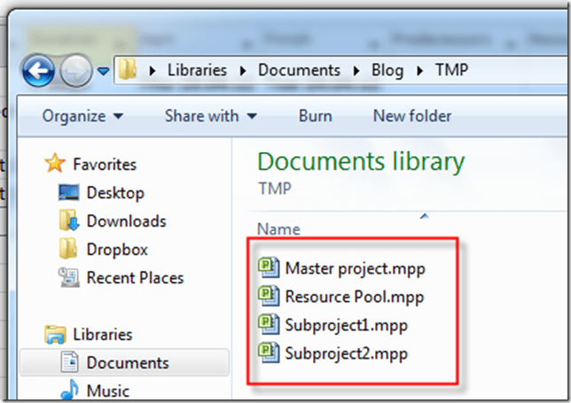Select the Resource Pool.mpp file icon

[x=269, y=295]
